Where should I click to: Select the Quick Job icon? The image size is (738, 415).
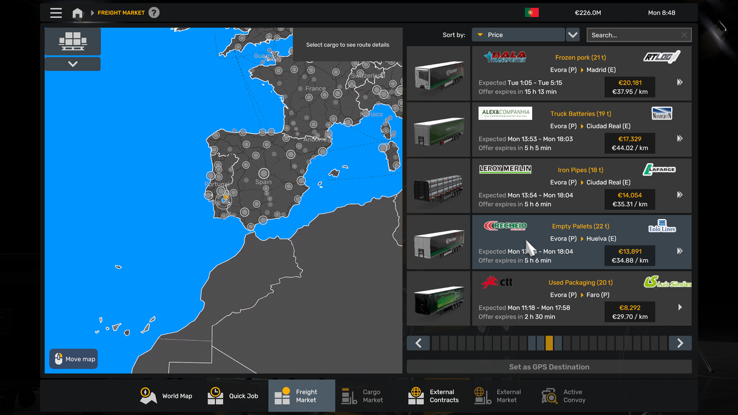pyautogui.click(x=216, y=395)
